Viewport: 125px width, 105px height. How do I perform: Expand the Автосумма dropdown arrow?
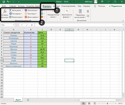pos(23,10)
